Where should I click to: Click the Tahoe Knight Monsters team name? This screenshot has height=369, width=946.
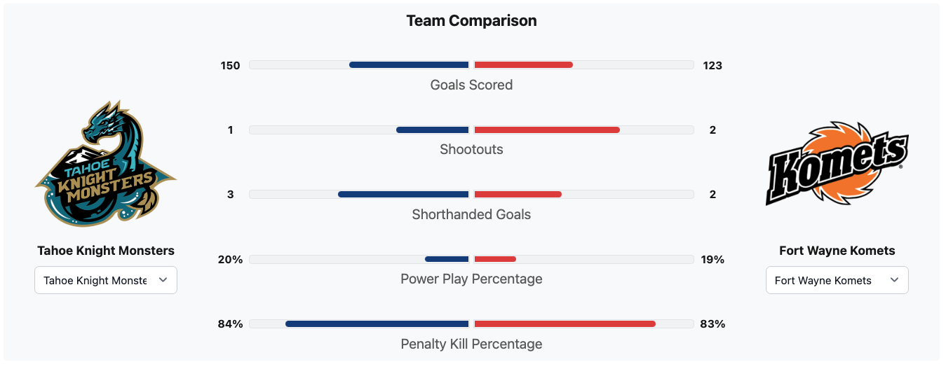click(106, 251)
